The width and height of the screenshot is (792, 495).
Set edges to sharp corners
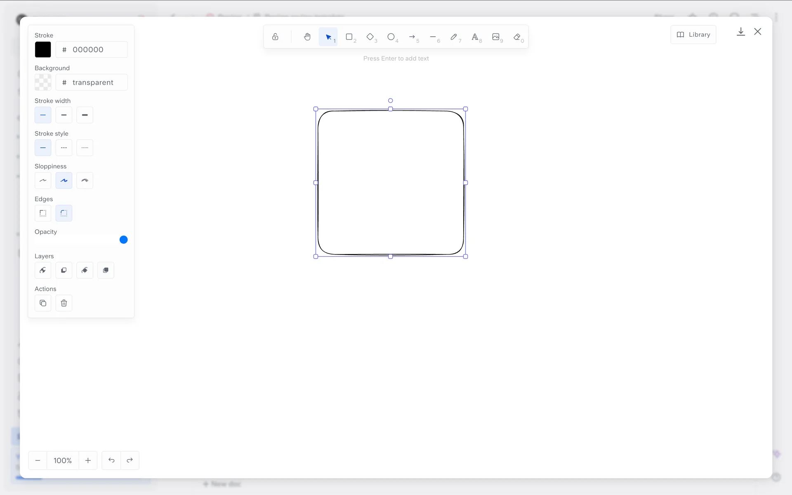point(43,213)
